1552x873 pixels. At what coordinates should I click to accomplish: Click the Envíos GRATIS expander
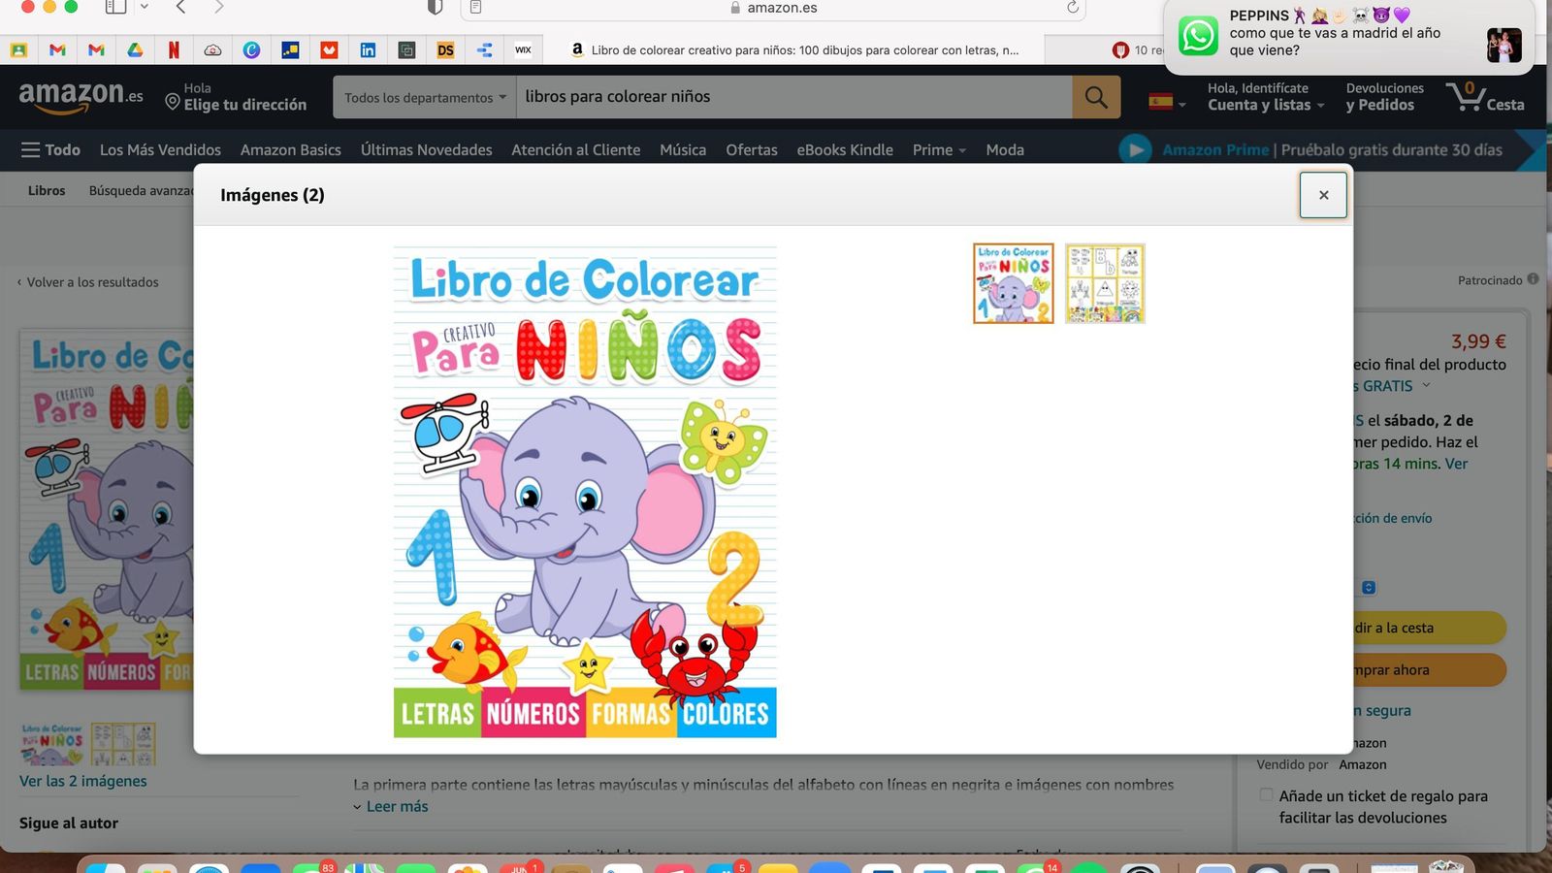[x=1425, y=385]
